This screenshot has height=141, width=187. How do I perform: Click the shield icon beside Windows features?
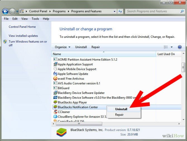(5, 42)
